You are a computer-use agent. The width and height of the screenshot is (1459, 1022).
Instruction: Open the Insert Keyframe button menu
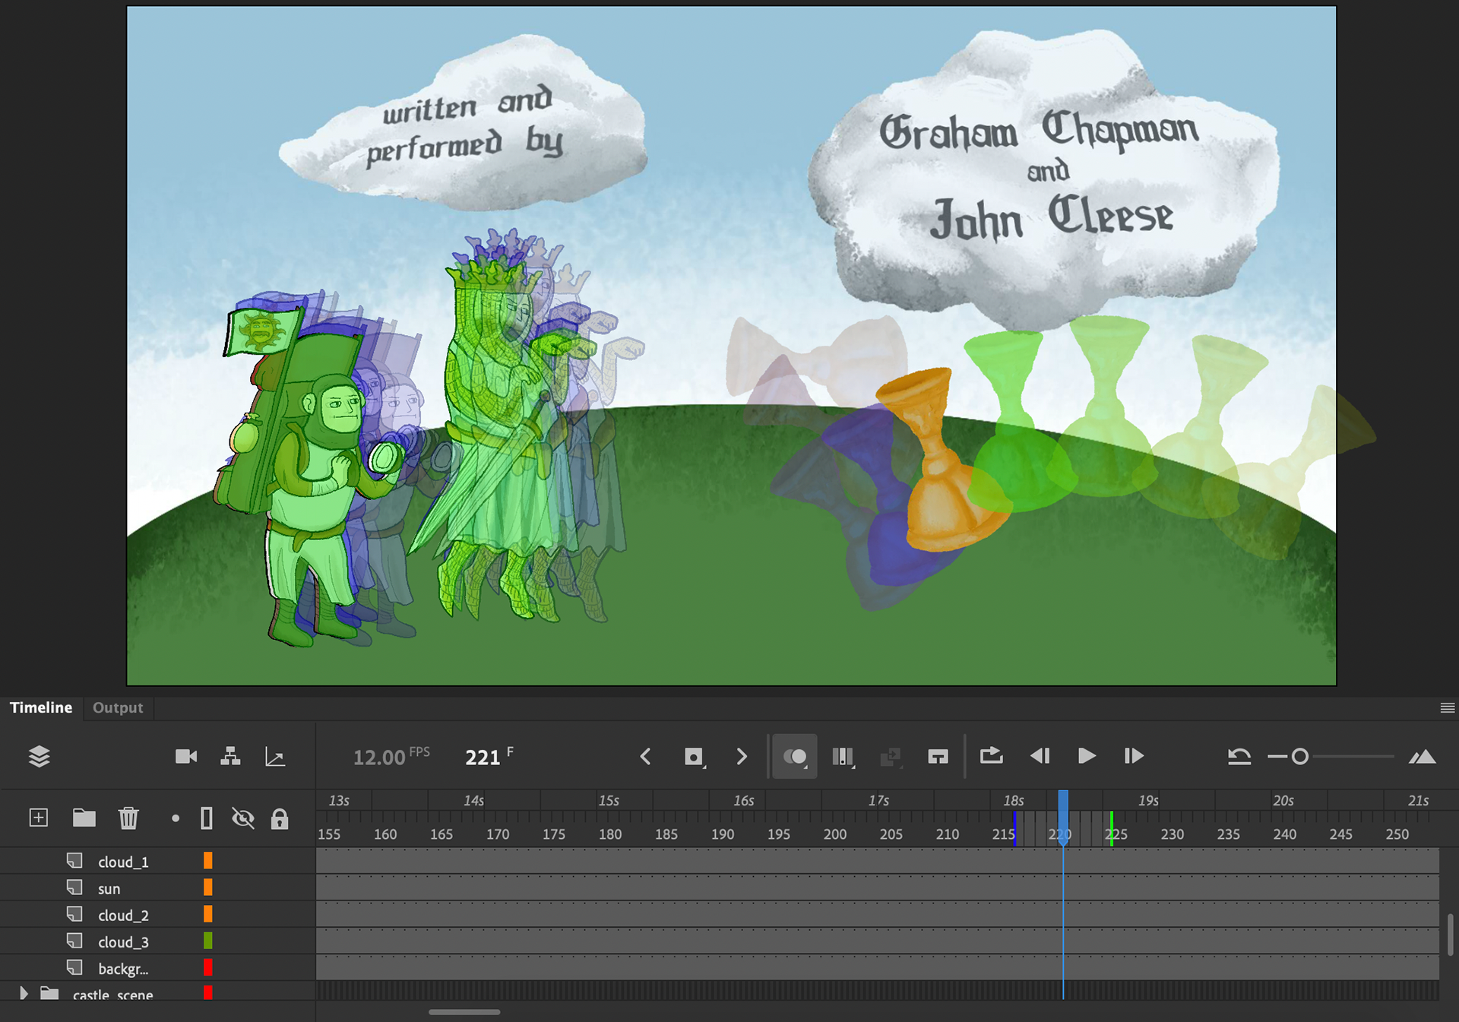tap(694, 757)
